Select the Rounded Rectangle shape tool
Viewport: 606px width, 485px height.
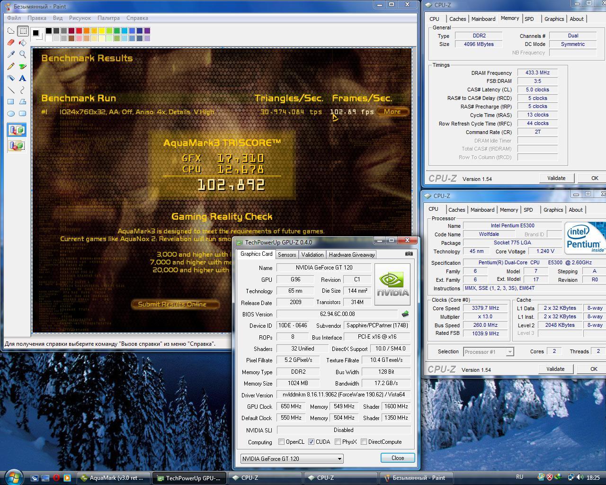23,114
